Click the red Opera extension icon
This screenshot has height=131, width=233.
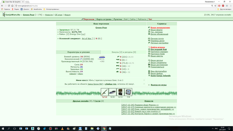pyautogui.click(x=219, y=6)
